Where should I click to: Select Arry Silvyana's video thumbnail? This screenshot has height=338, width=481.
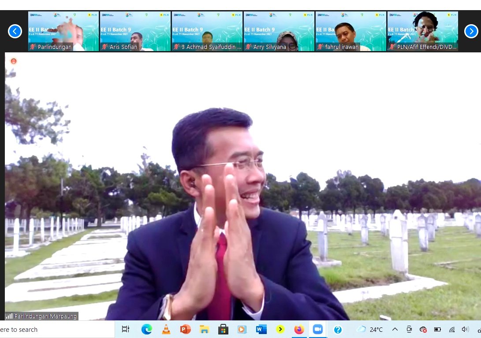point(279,31)
